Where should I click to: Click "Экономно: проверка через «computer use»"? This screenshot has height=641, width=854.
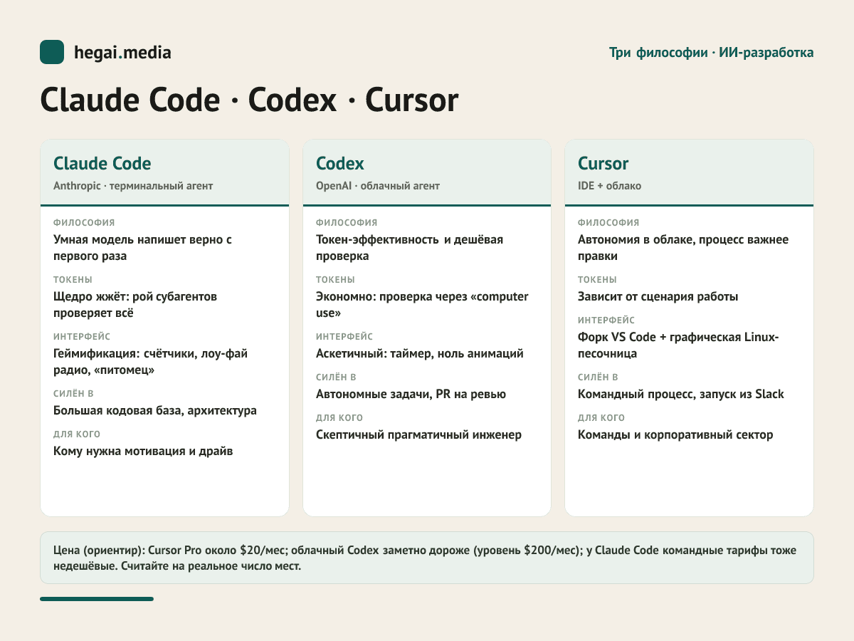tap(422, 305)
